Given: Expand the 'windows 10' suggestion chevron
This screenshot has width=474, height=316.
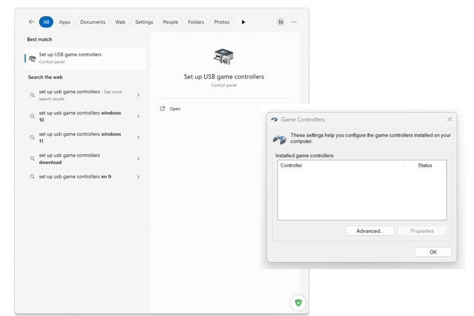Looking at the screenshot, I should (138, 116).
